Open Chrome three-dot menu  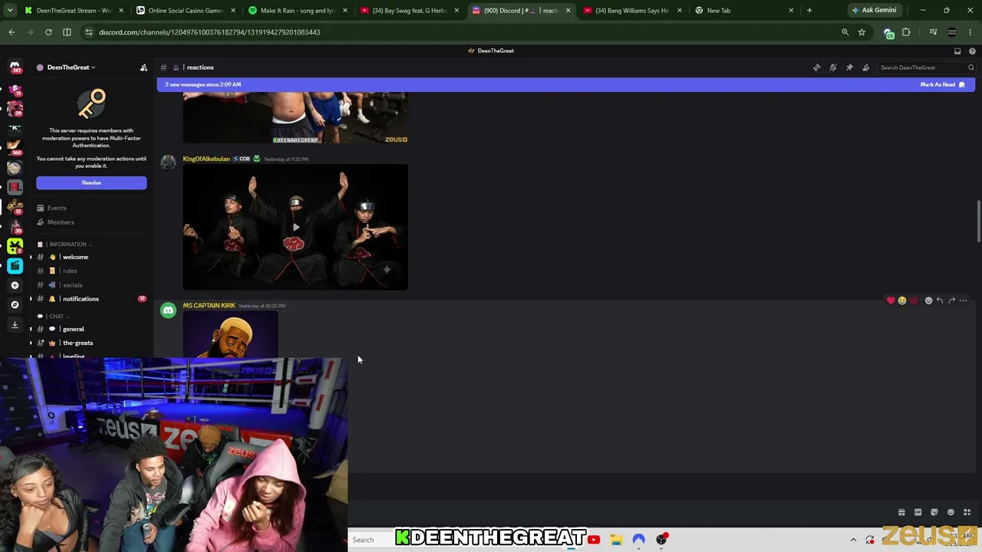coord(970,32)
